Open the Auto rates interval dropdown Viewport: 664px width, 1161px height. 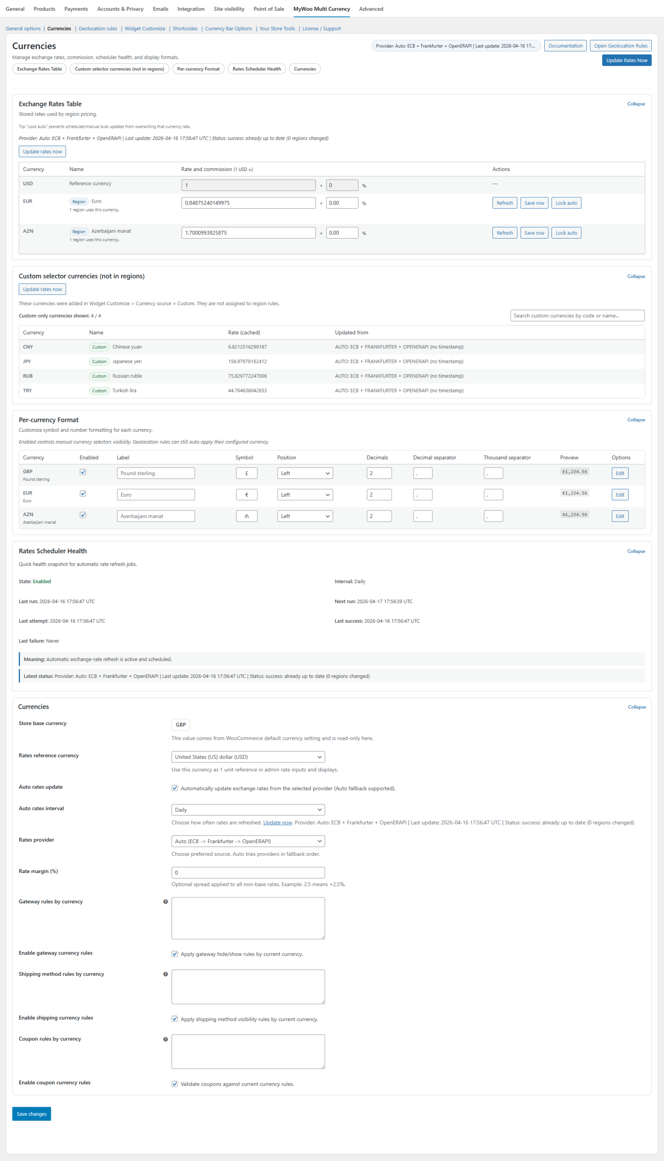248,810
